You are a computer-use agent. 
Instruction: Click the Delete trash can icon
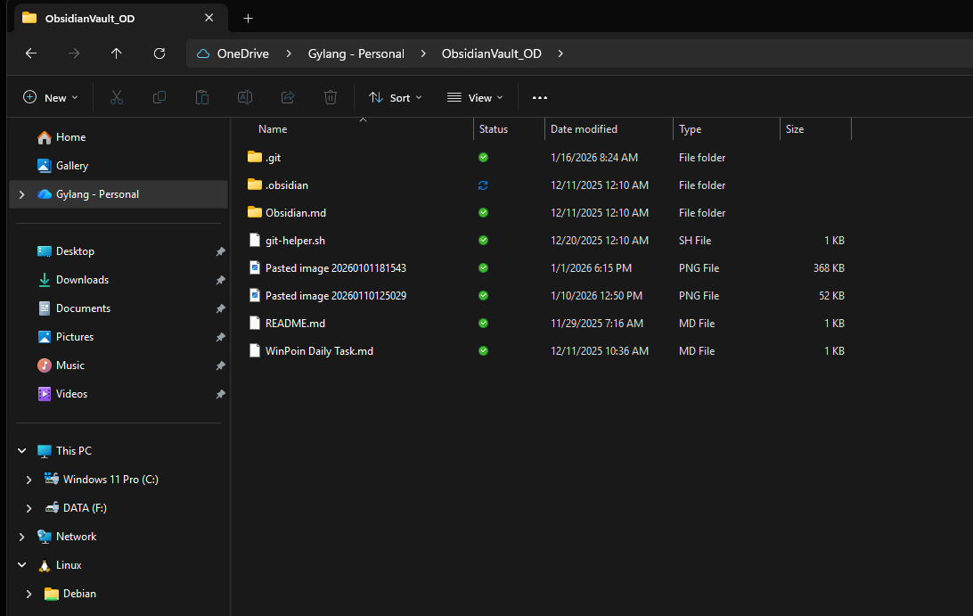(x=331, y=97)
